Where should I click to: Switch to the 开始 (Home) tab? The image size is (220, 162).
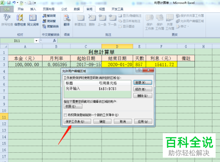[x=21, y=9]
